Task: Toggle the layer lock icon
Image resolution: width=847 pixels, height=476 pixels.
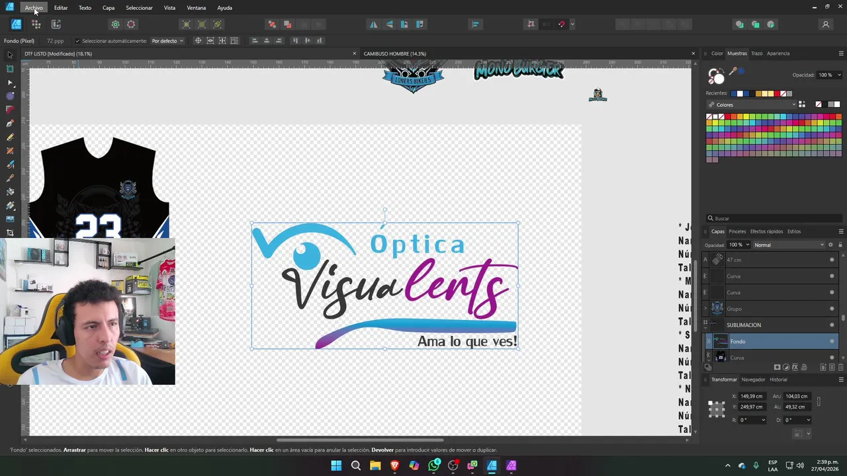Action: (x=840, y=245)
